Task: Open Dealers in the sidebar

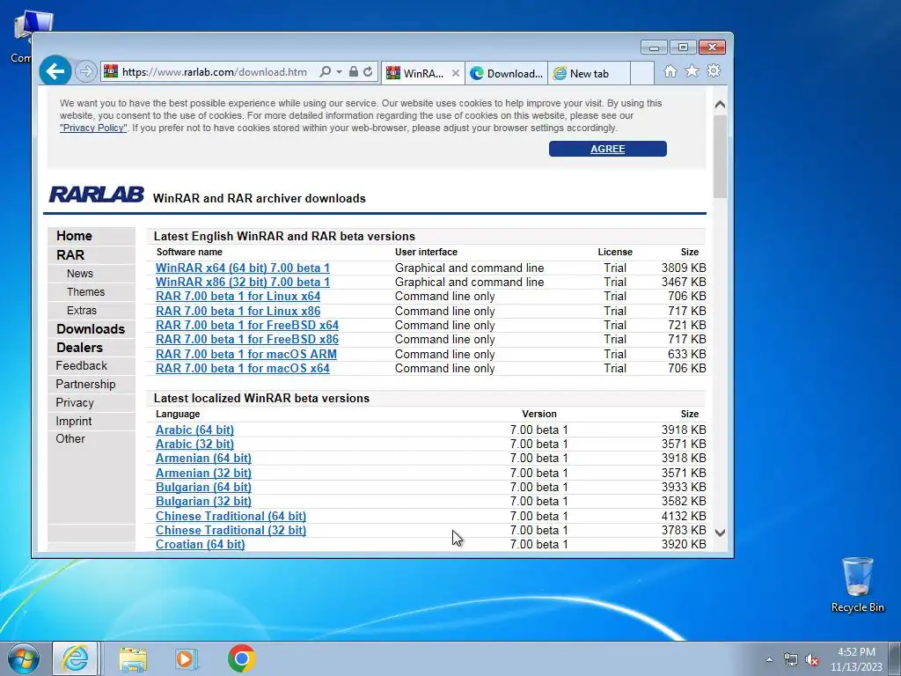Action: 79,347
